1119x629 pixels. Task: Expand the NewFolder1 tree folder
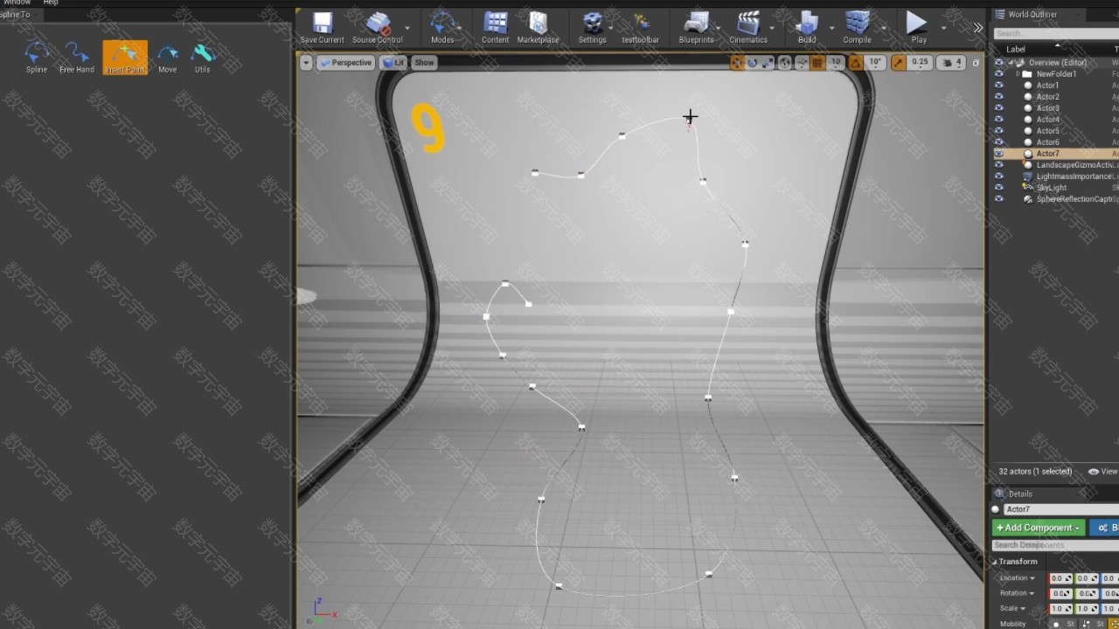point(1018,74)
